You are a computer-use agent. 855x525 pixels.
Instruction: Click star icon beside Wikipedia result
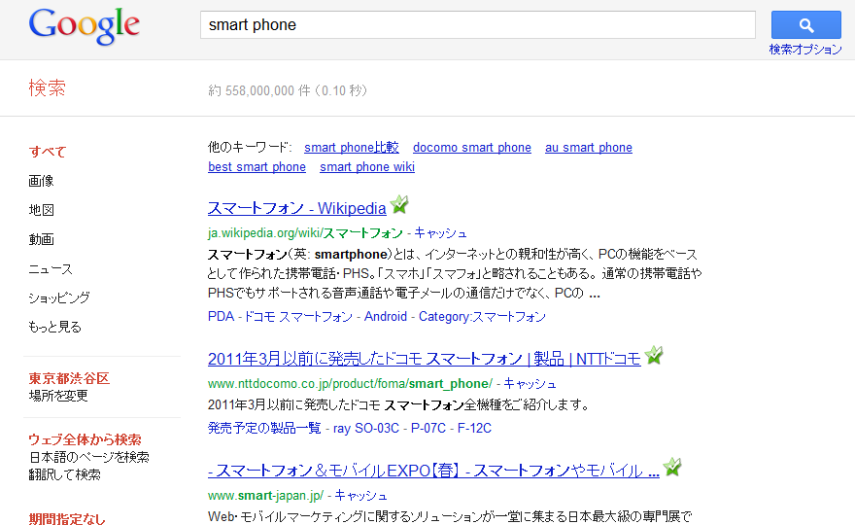[399, 206]
